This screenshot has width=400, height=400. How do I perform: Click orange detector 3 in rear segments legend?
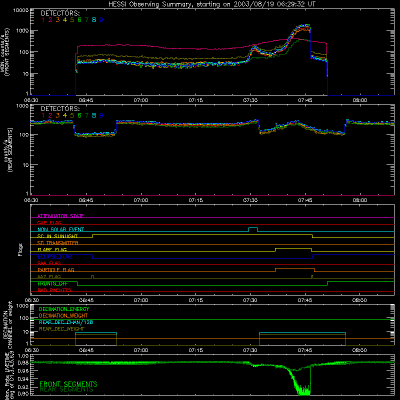coord(57,115)
